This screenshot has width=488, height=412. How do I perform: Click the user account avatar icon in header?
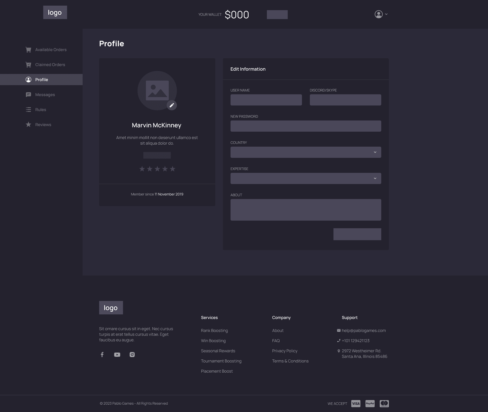tap(378, 14)
